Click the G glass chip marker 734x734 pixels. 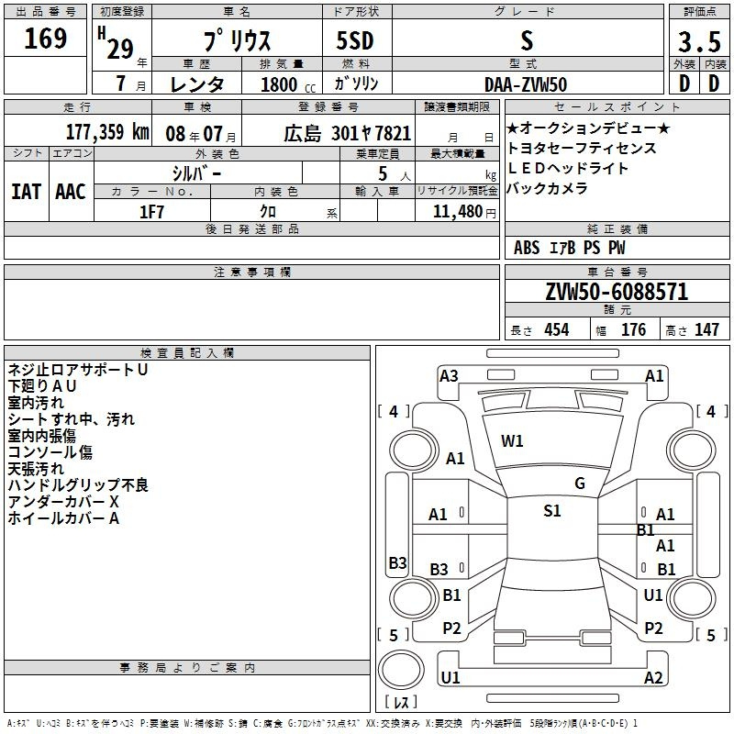(x=579, y=484)
